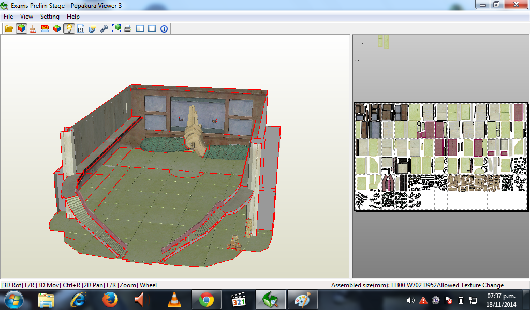Click the Windows Start button
530x310 pixels.
coord(13,299)
